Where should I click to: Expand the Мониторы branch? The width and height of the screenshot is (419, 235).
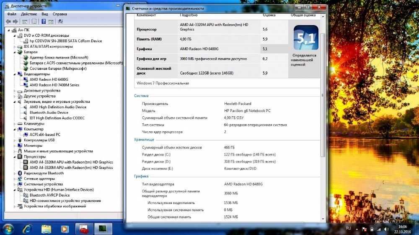coord(15,146)
